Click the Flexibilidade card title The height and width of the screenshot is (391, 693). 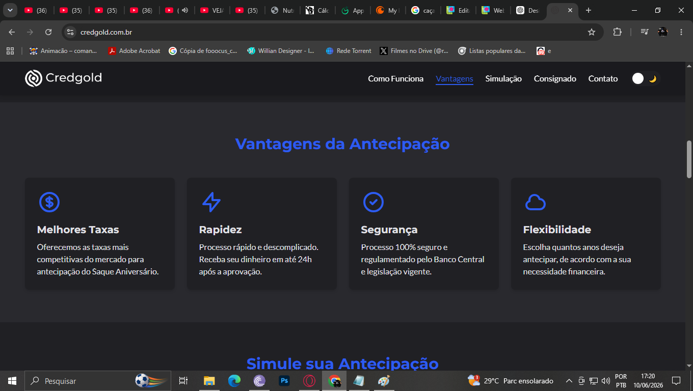pos(557,230)
